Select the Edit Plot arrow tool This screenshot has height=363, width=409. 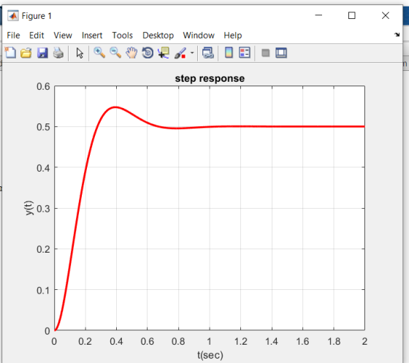pos(80,53)
